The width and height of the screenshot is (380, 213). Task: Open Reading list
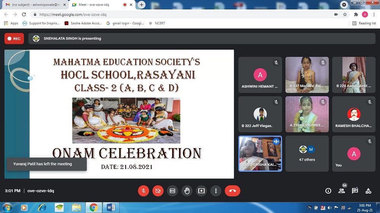point(364,23)
